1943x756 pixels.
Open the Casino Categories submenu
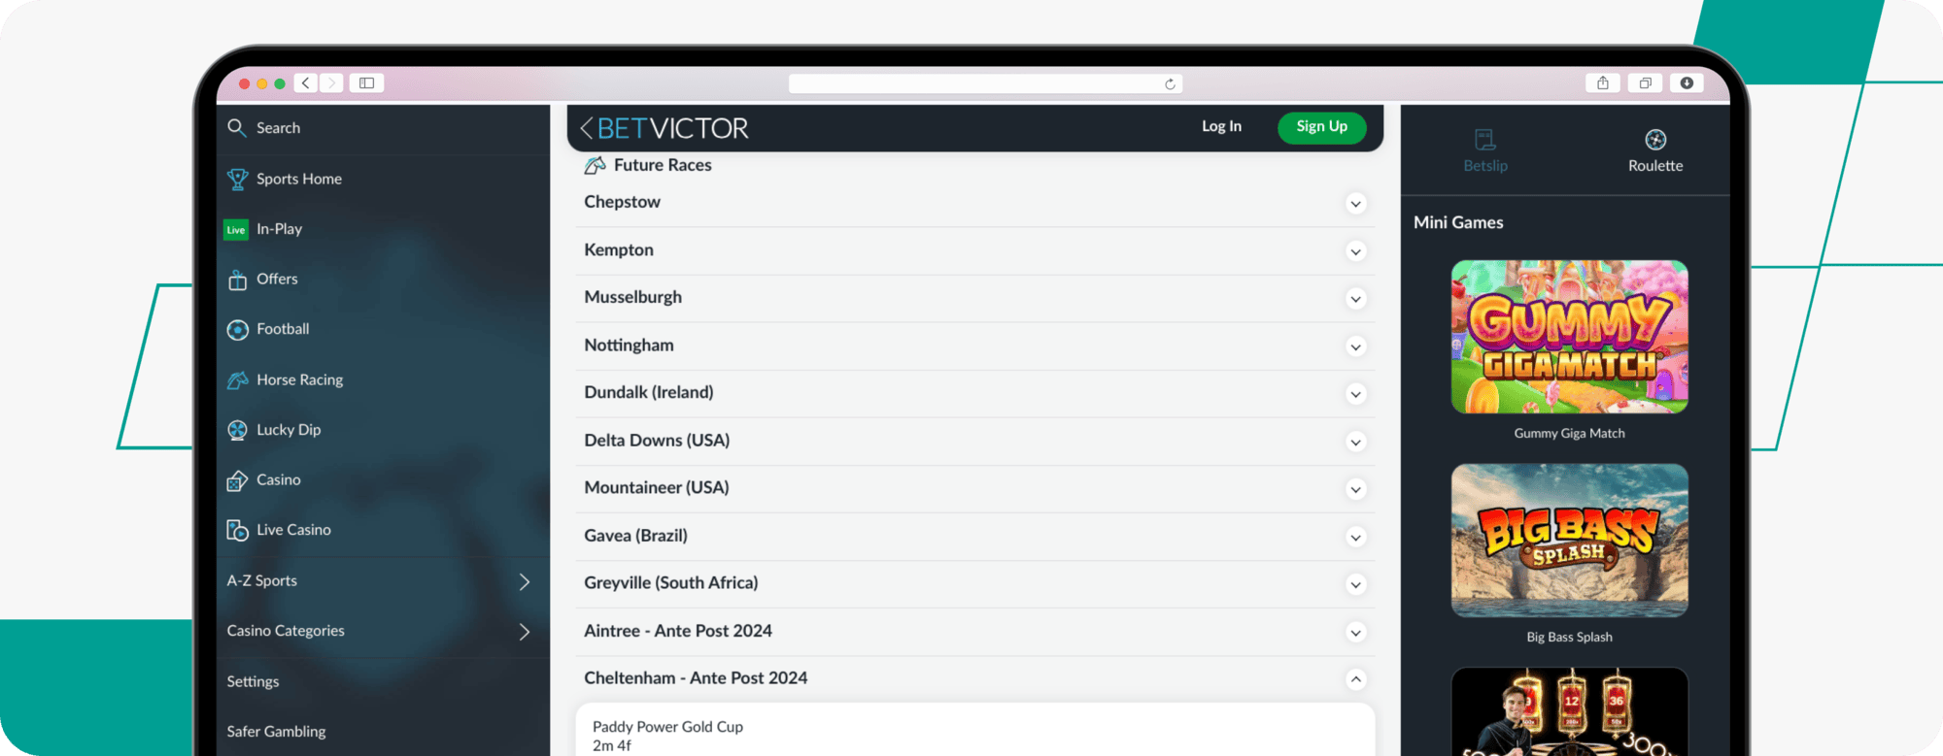(383, 632)
